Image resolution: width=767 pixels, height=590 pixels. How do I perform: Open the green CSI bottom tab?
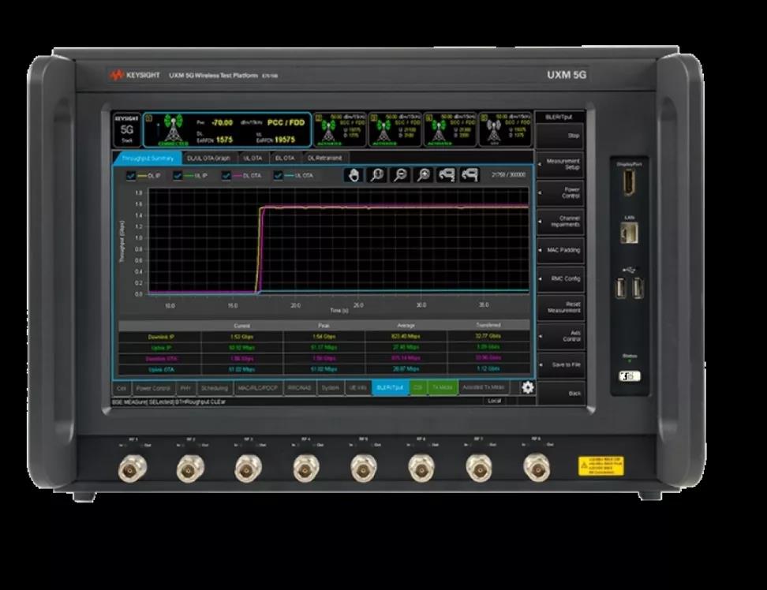pyautogui.click(x=417, y=387)
